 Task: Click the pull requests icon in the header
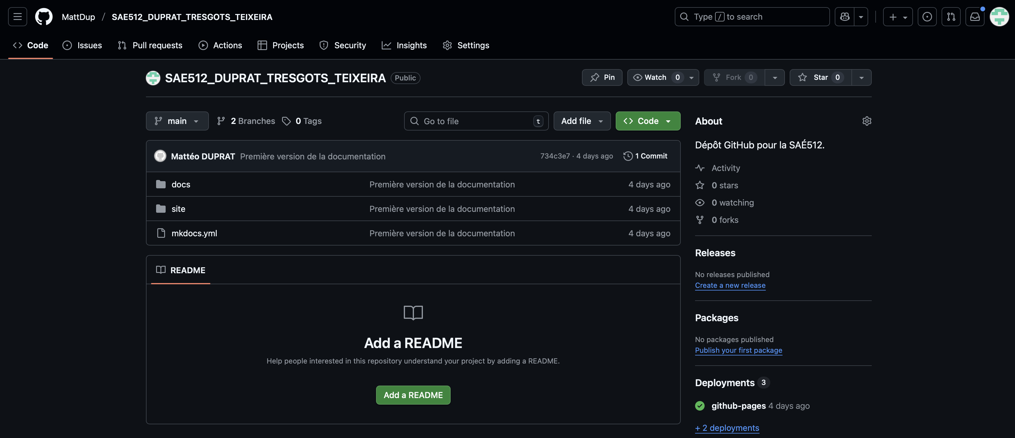[x=951, y=16]
